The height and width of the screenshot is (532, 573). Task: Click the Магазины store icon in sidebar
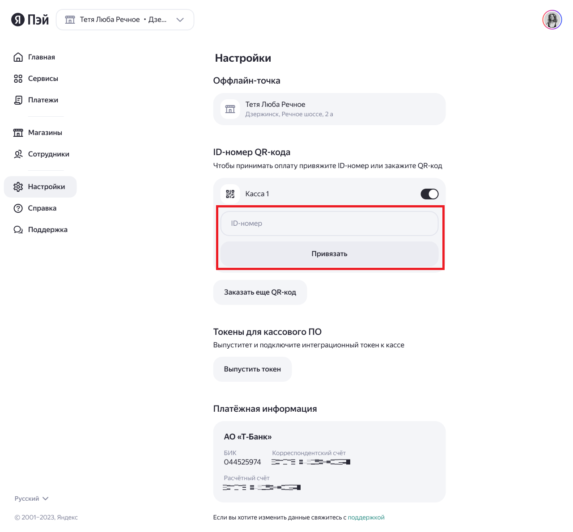click(18, 133)
